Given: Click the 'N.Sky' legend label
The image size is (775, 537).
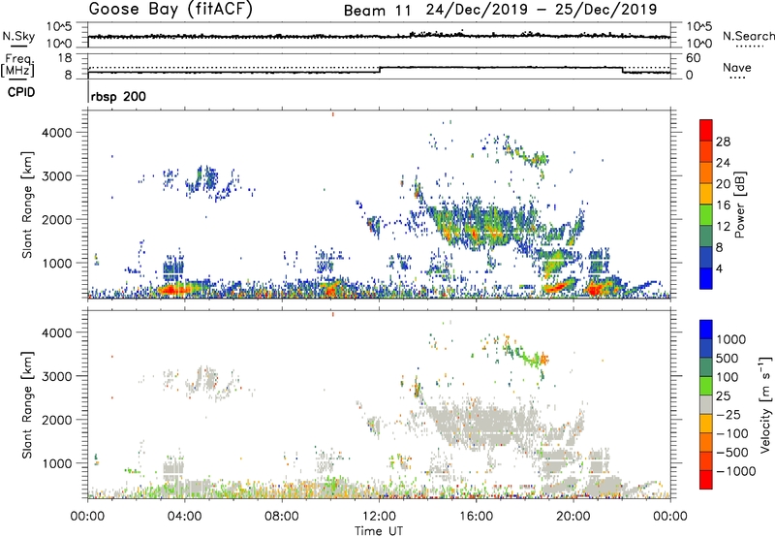Looking at the screenshot, I should pyautogui.click(x=18, y=36).
